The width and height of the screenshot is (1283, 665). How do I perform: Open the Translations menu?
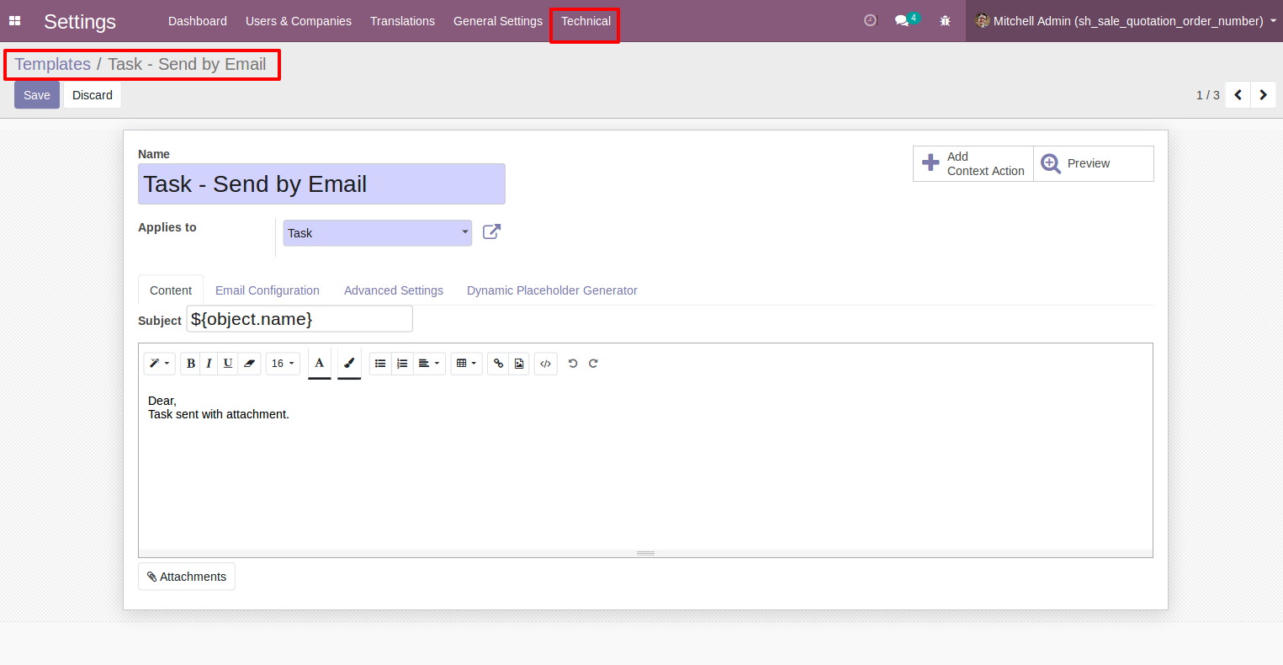(x=402, y=21)
